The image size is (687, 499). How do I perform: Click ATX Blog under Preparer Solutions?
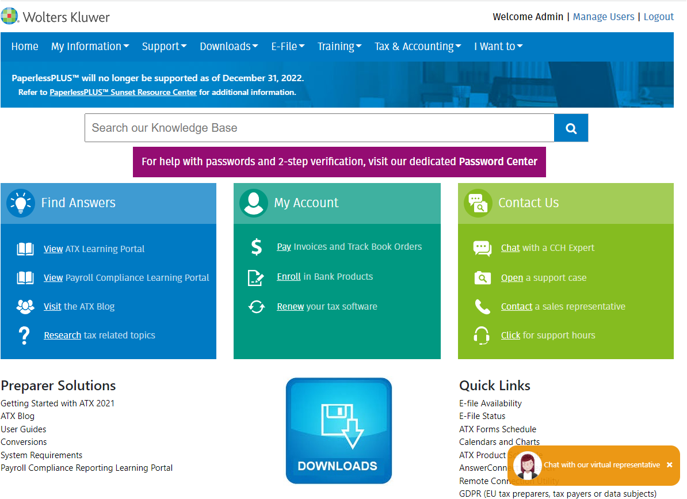click(x=17, y=416)
